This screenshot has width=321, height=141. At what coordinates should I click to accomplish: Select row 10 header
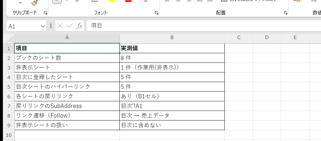pos(9,135)
